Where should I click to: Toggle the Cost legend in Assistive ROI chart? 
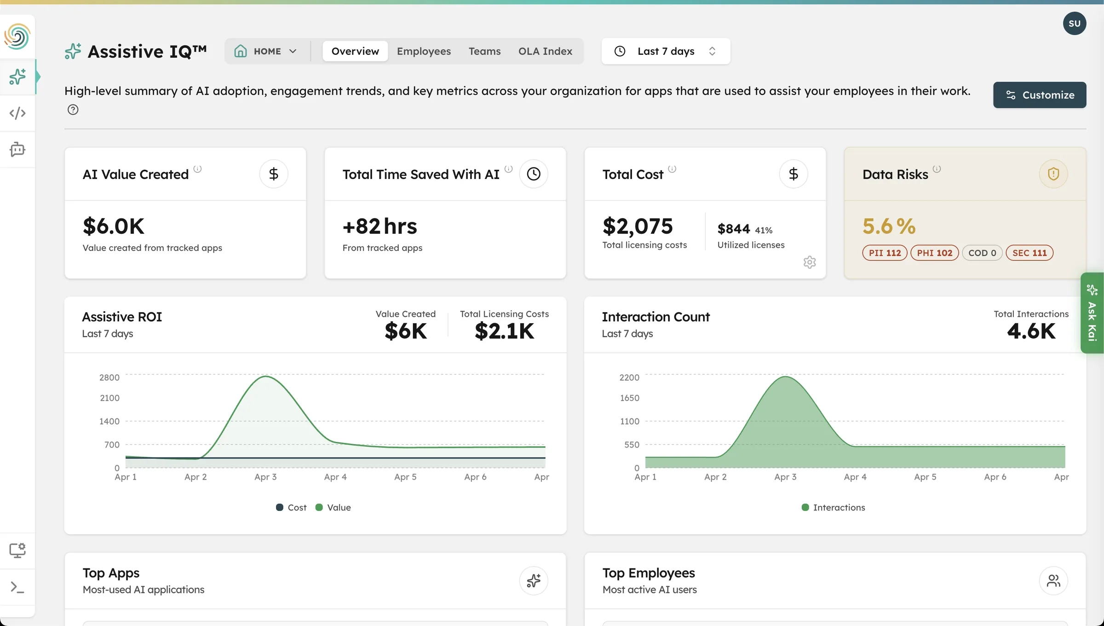[290, 507]
